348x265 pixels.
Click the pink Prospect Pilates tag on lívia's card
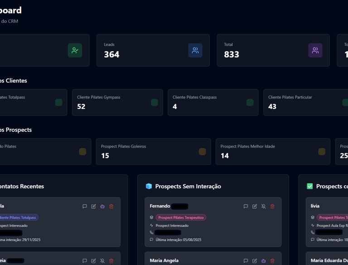click(332, 217)
